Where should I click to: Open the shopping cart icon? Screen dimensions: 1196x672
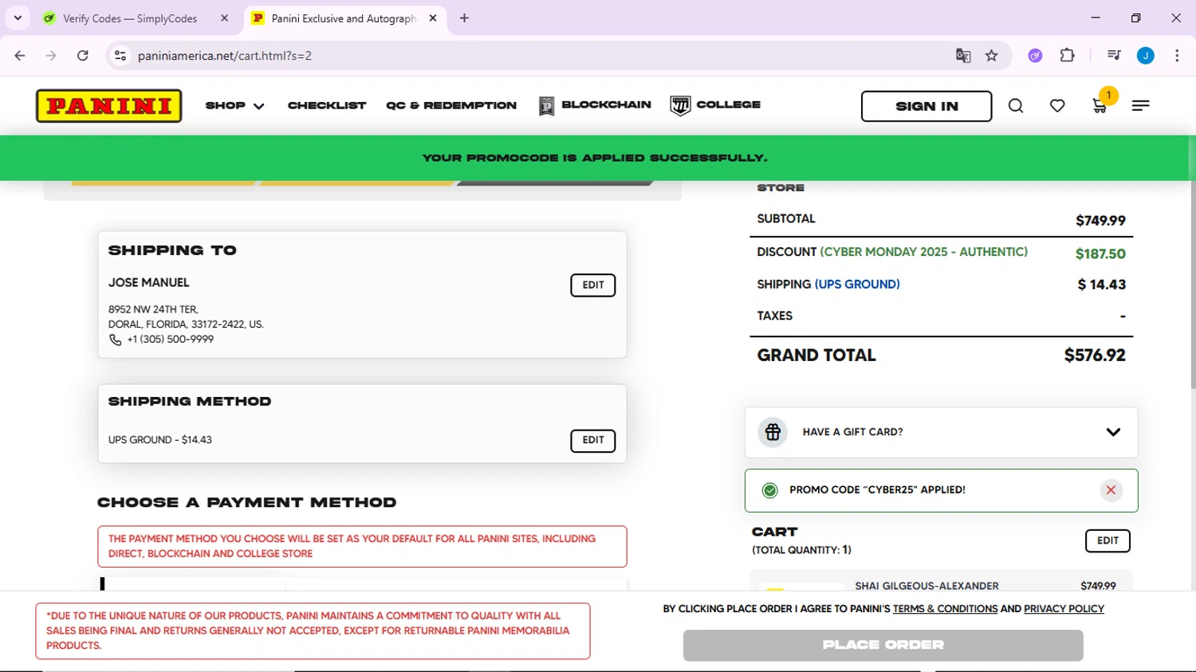pyautogui.click(x=1100, y=106)
